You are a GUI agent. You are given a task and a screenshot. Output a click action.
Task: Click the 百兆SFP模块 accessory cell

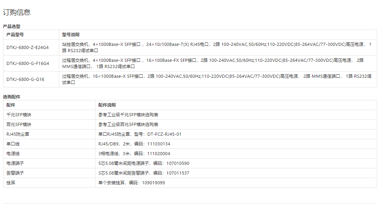[19, 124]
